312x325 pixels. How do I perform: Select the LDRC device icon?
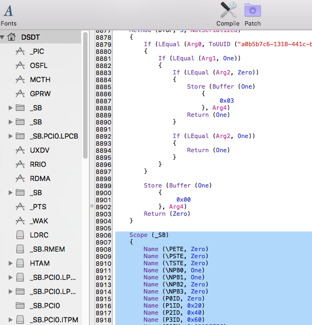(x=20, y=235)
